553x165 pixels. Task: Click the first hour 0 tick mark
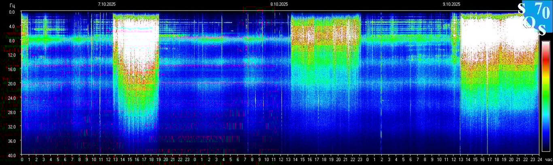pyautogui.click(x=22, y=160)
